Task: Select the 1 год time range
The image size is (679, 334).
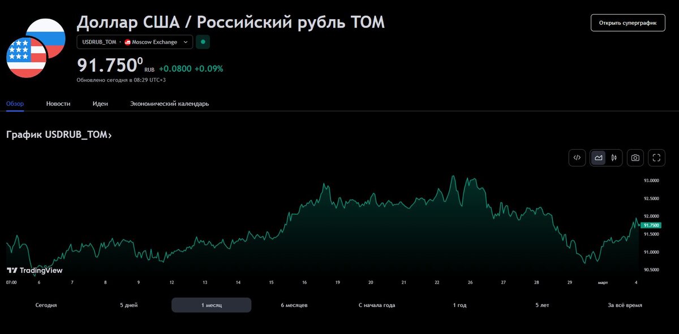Action: click(459, 305)
